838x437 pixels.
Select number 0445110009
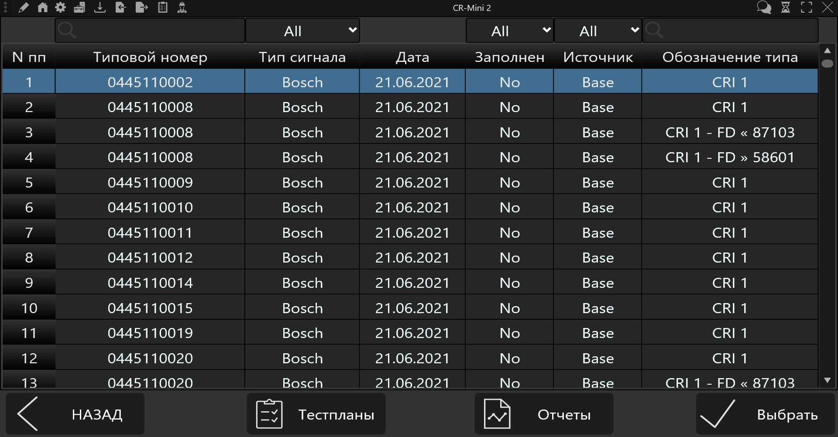[x=150, y=183]
